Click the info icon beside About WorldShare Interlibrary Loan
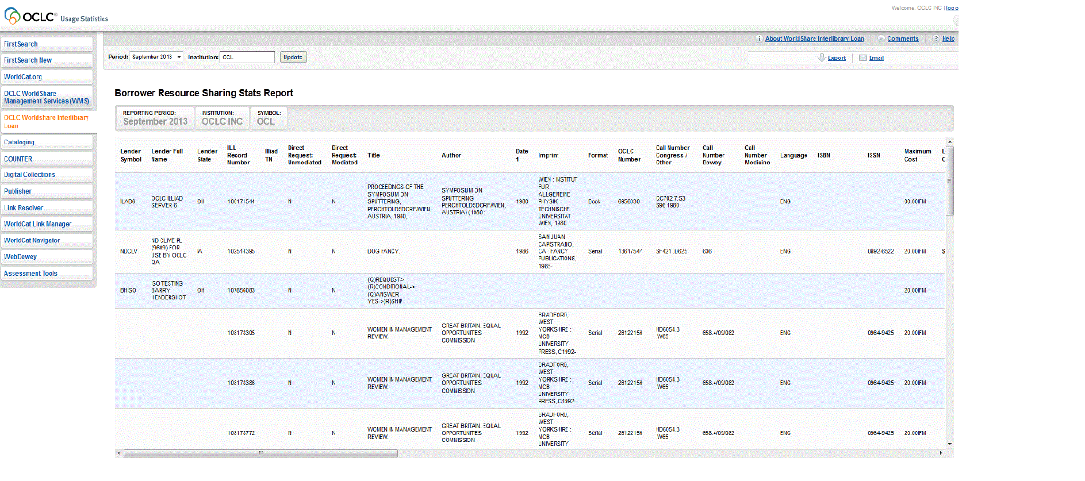The image size is (1085, 481). point(759,39)
